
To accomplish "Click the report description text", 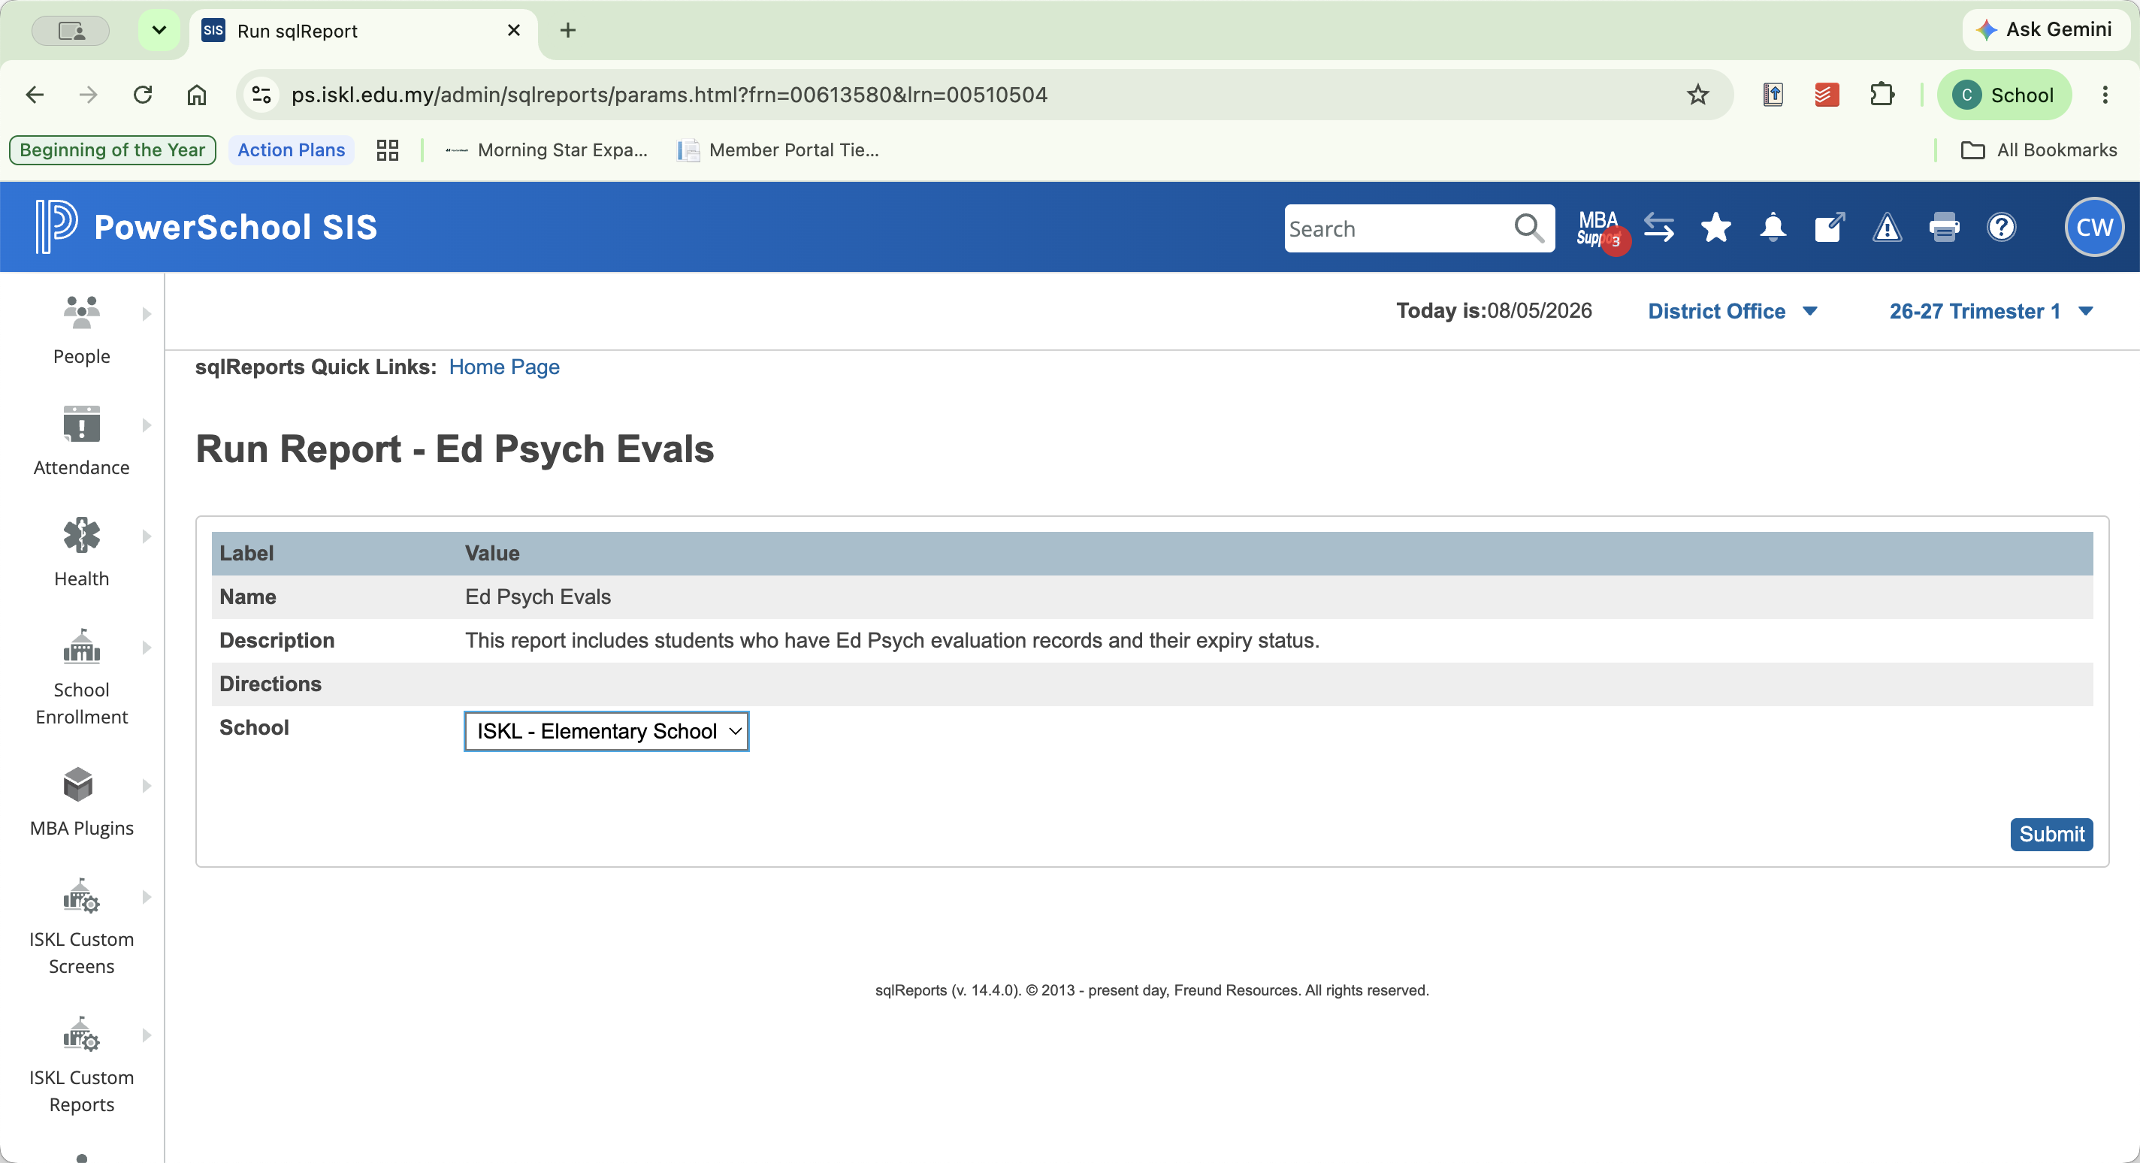I will [x=892, y=641].
